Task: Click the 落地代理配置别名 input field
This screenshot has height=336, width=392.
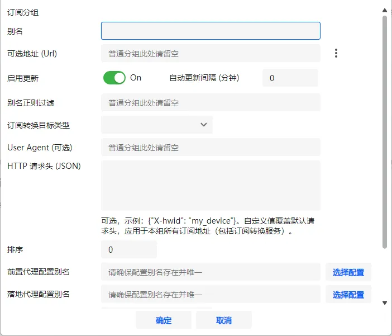Action: coord(211,294)
